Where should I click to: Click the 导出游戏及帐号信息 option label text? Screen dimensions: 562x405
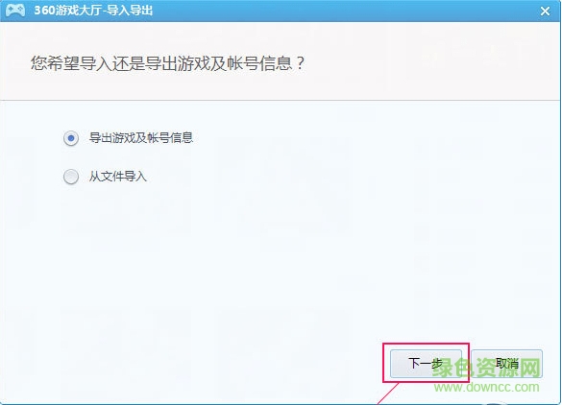141,137
